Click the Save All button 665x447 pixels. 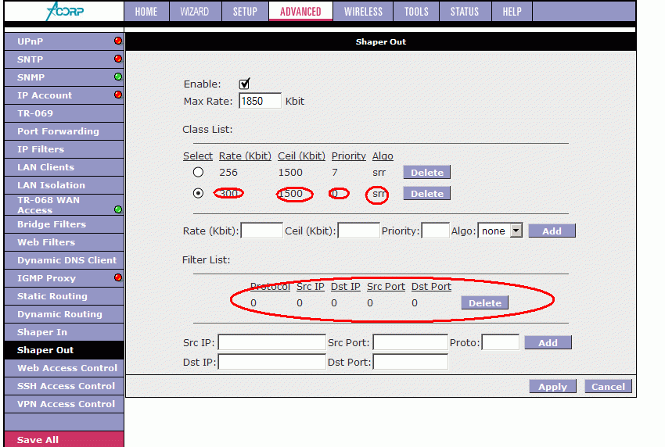point(64,439)
